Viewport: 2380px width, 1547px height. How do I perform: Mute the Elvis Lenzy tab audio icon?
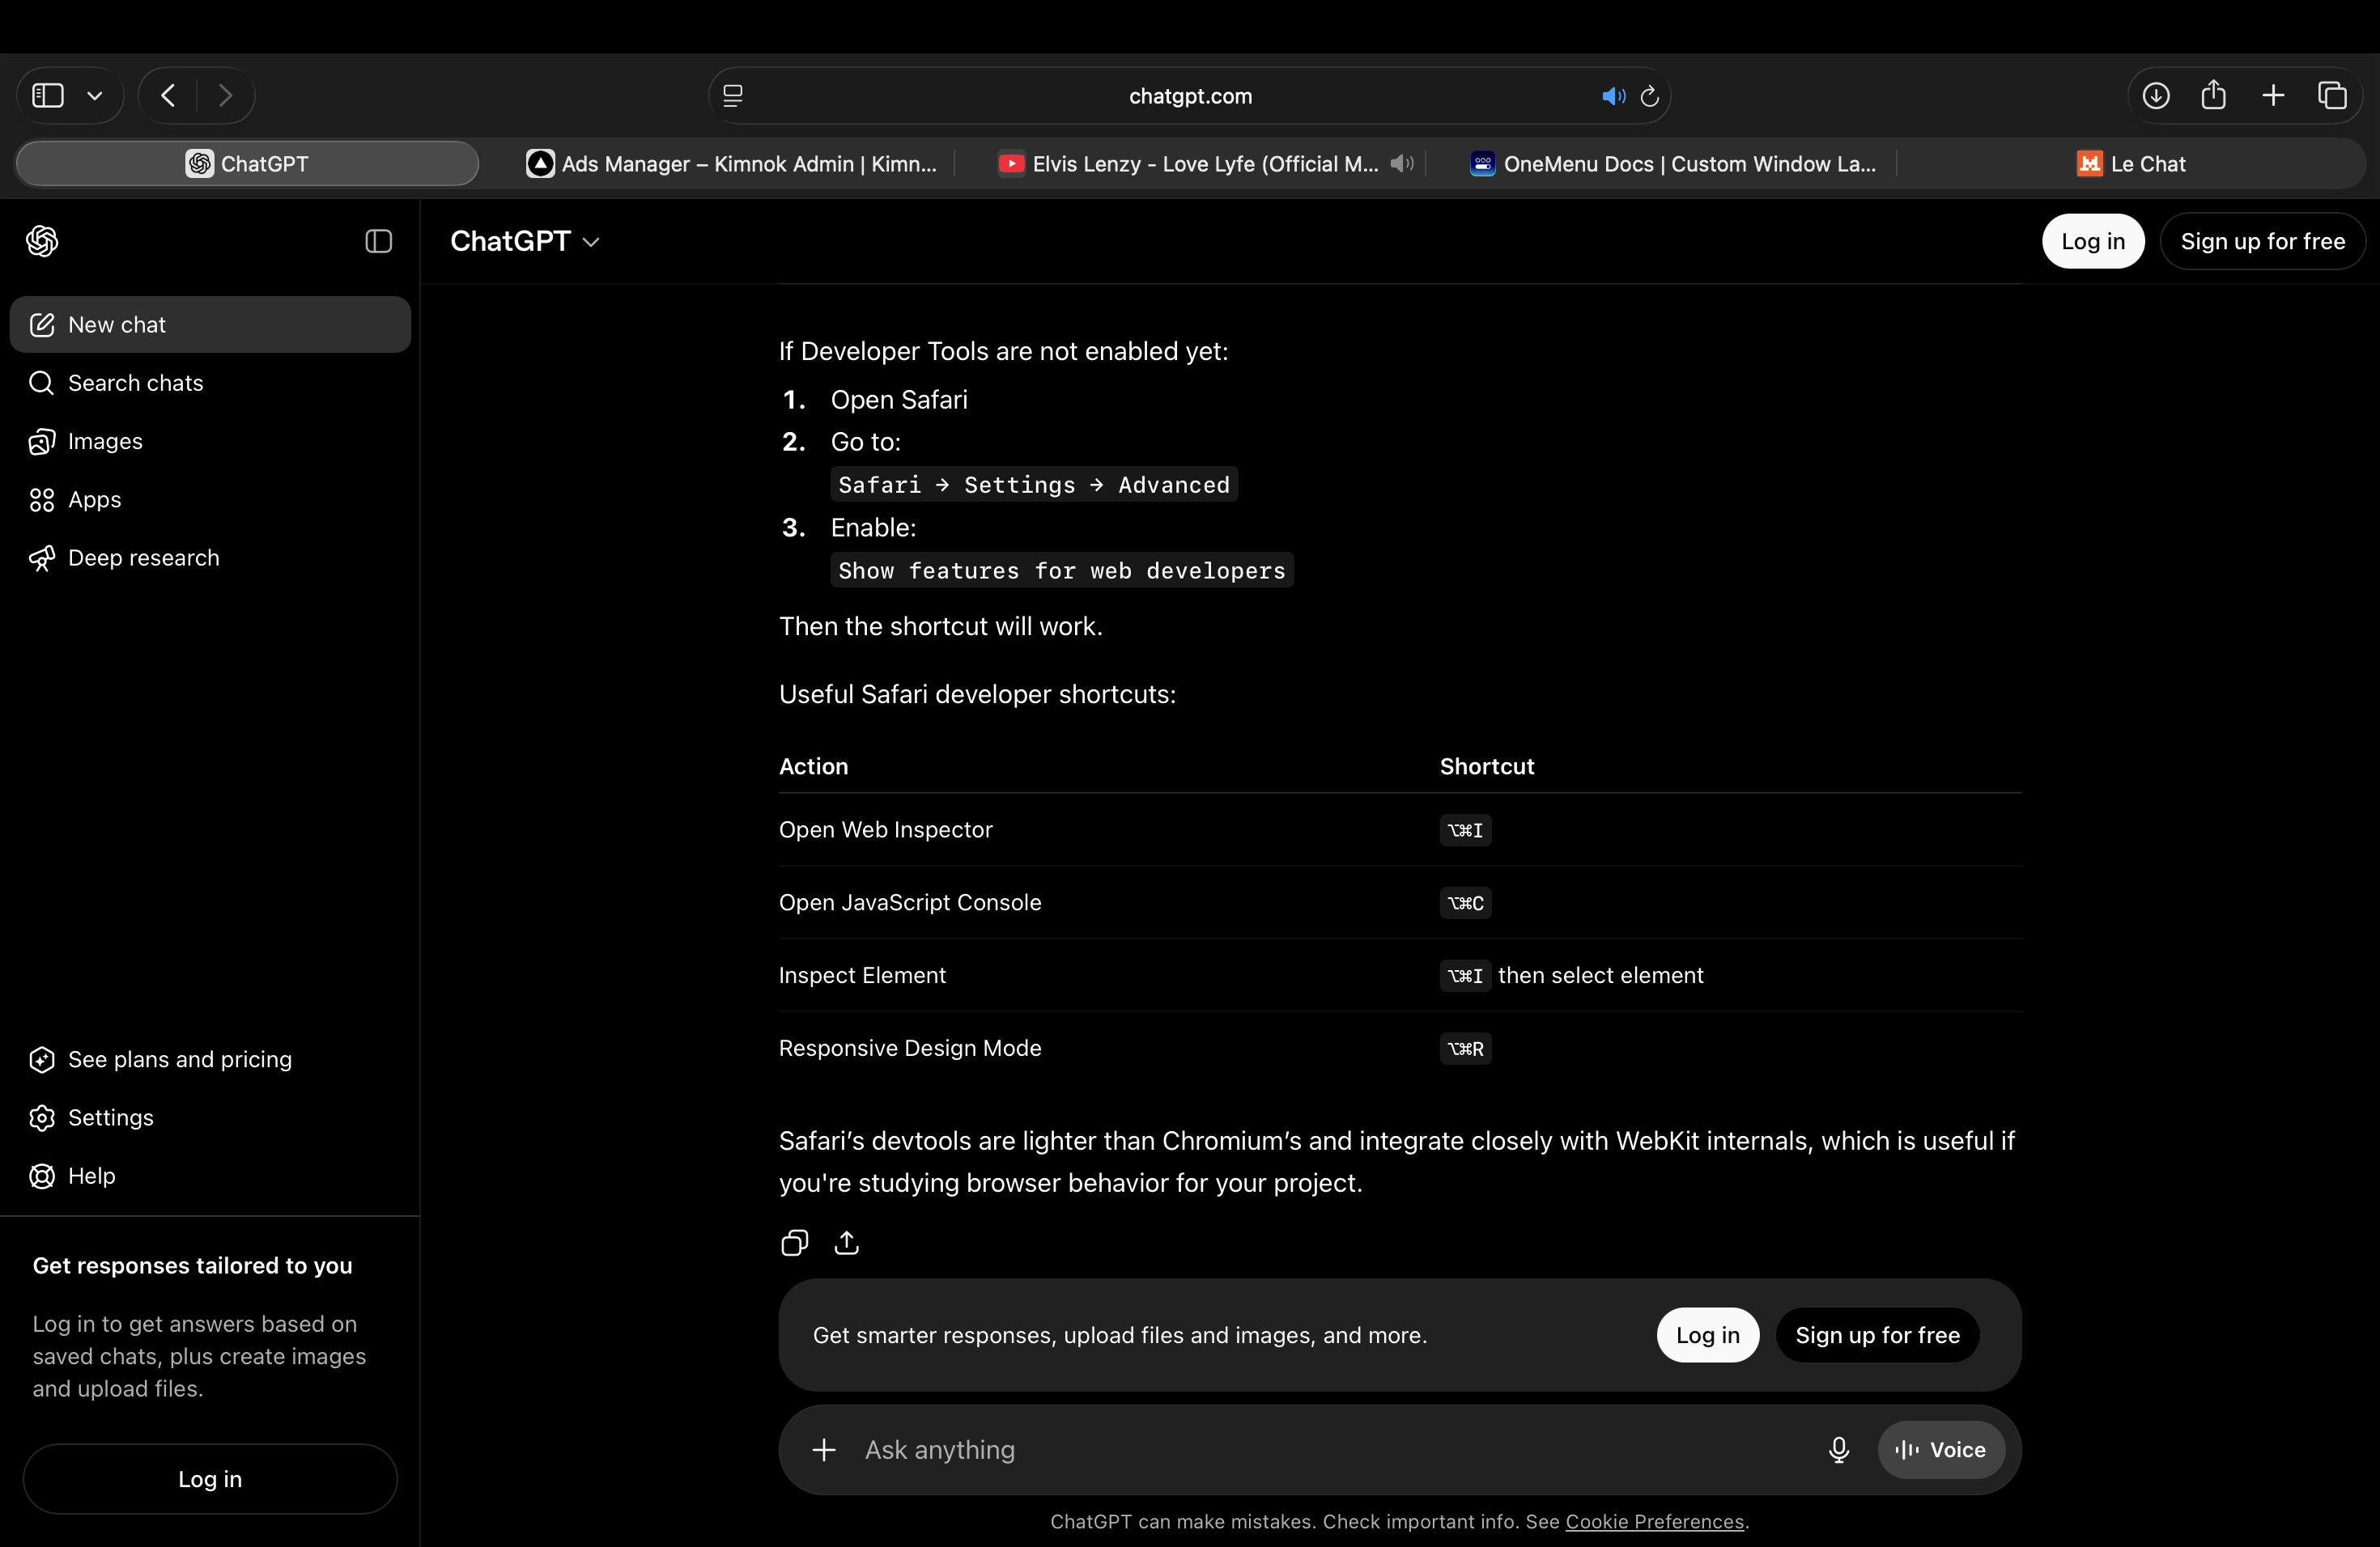coord(1402,163)
